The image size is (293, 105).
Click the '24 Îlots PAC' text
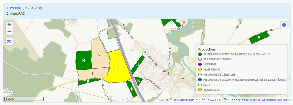tap(16, 13)
